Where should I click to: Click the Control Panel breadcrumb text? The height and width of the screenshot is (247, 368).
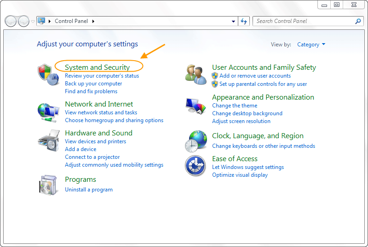click(x=71, y=21)
